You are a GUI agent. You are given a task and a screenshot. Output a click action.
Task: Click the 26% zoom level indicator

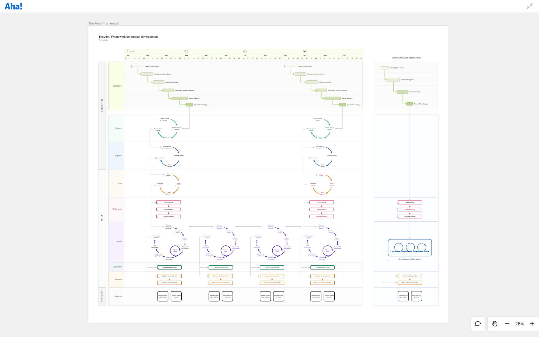(x=520, y=324)
